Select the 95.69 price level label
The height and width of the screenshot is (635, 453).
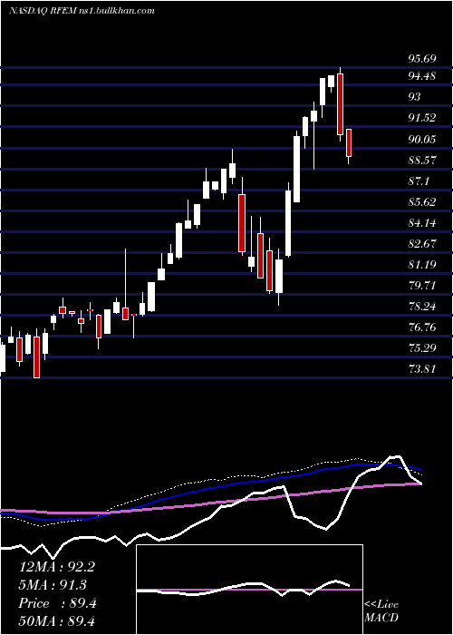point(422,59)
